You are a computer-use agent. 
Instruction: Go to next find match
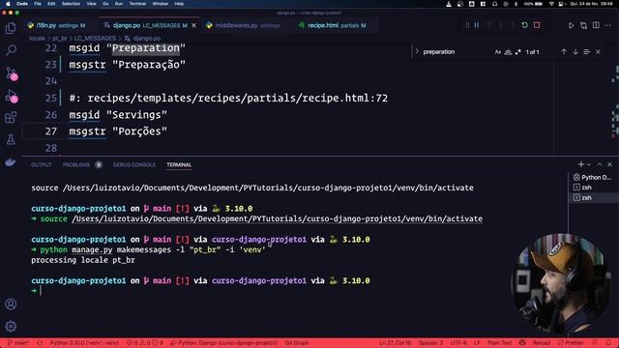[x=575, y=52]
